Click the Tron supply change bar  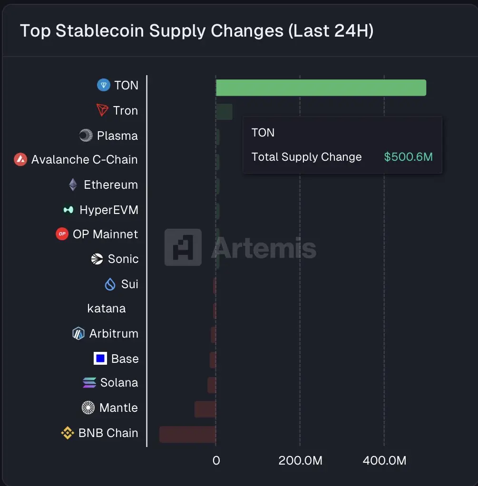(x=224, y=112)
